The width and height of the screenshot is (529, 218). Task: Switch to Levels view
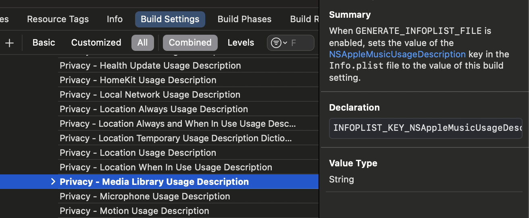pos(241,43)
